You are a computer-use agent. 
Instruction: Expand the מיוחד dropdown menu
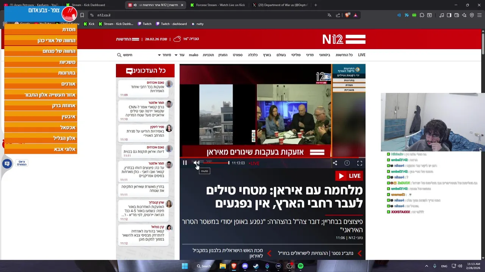(164, 55)
